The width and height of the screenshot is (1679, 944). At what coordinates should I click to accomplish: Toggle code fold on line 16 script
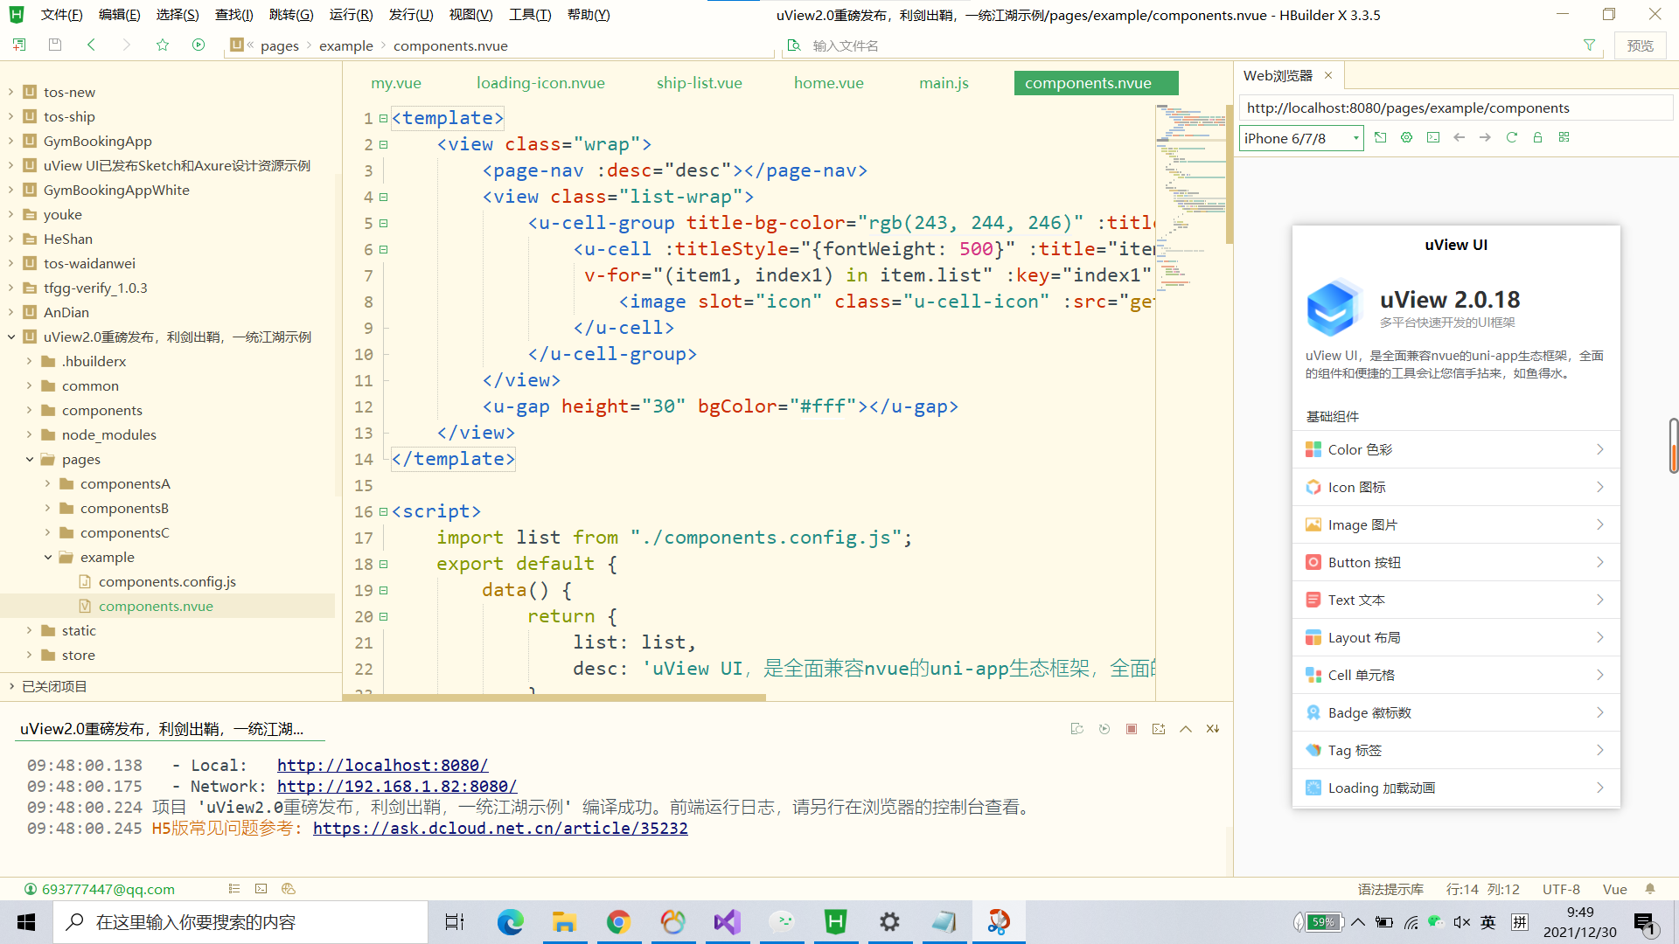tap(383, 512)
